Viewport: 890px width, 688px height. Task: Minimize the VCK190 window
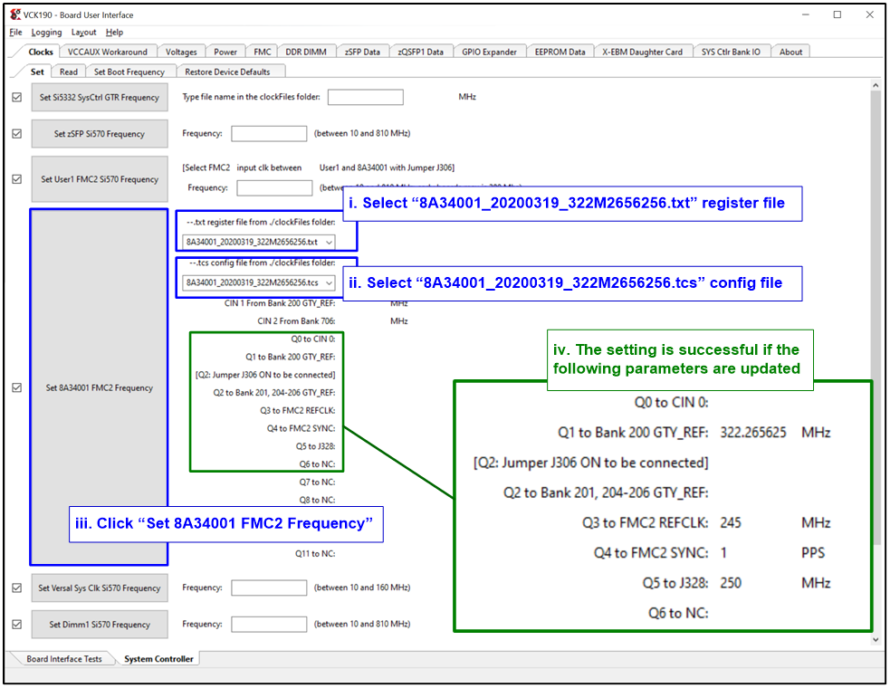coord(805,14)
